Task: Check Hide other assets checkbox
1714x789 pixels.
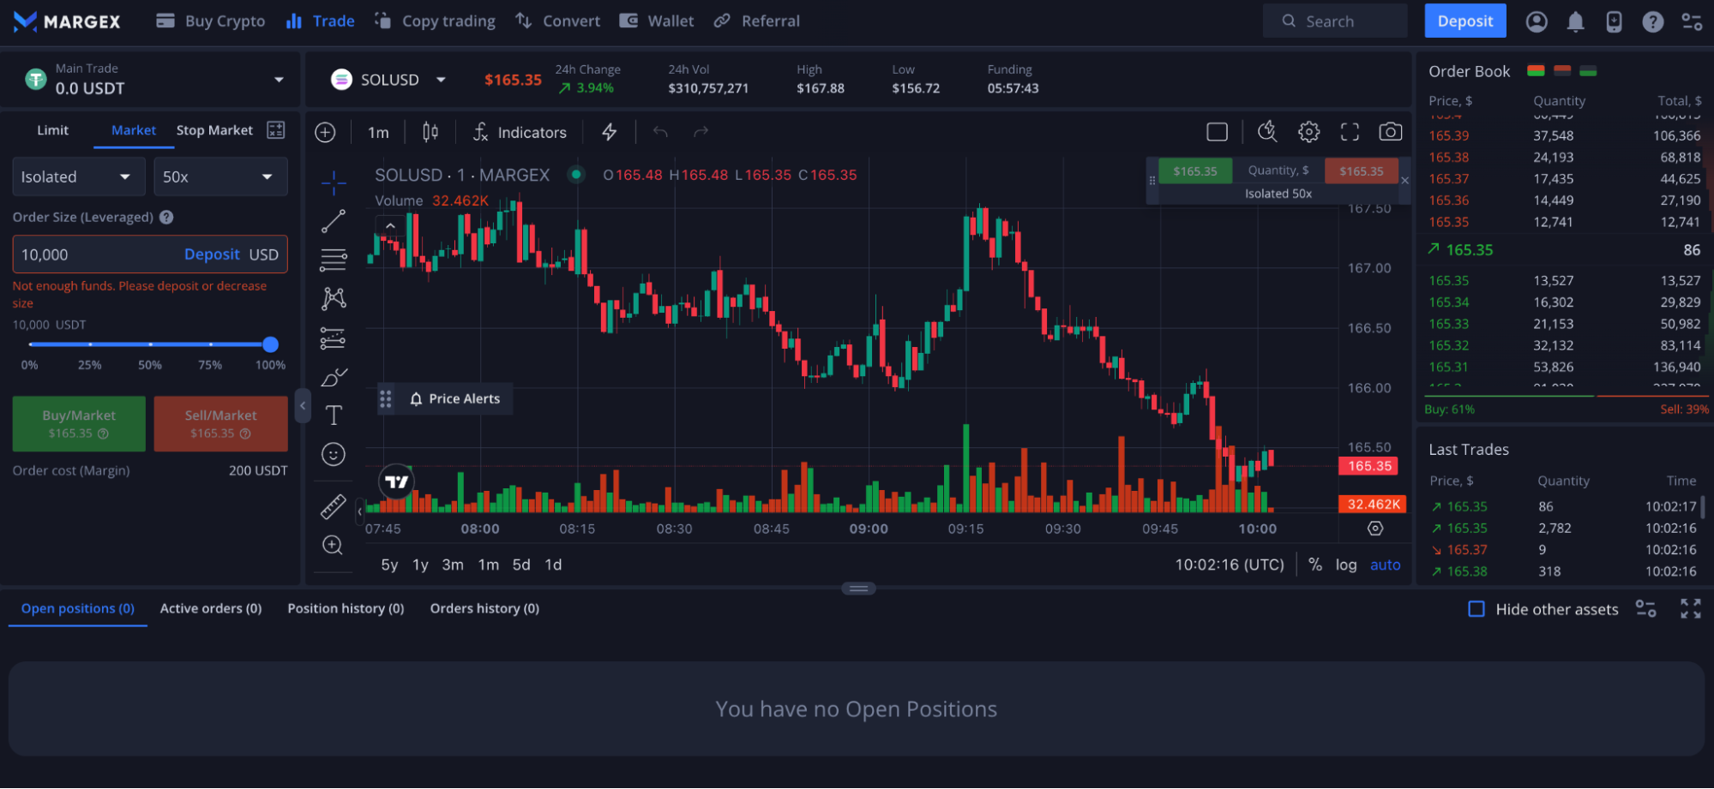Action: (1476, 609)
